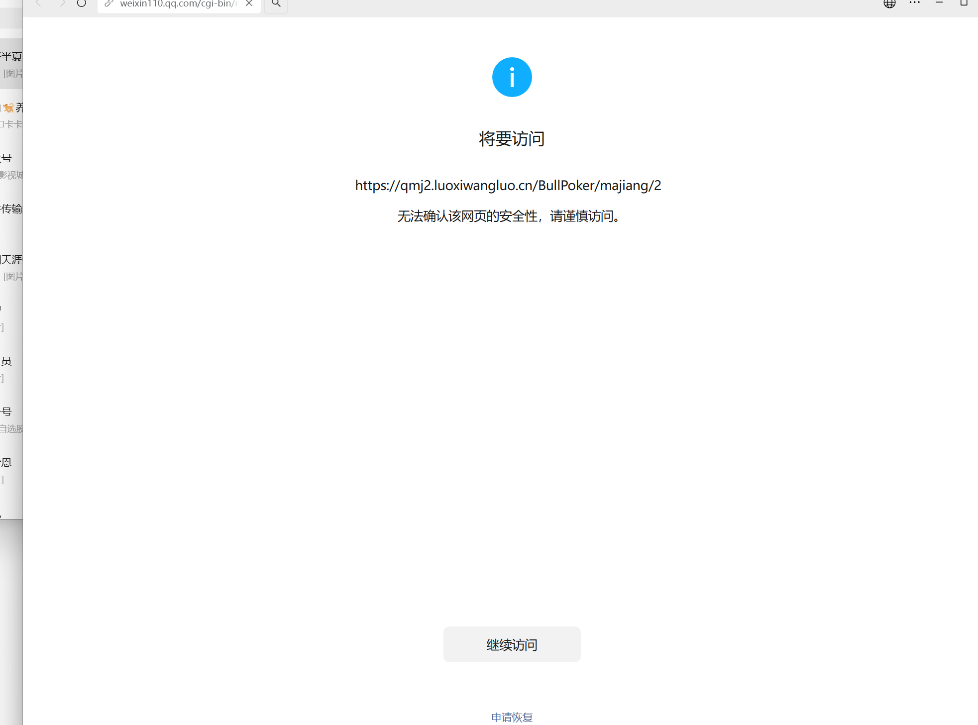Image resolution: width=978 pixels, height=725 pixels.
Task: Click the back navigation arrow
Action: click(x=38, y=3)
